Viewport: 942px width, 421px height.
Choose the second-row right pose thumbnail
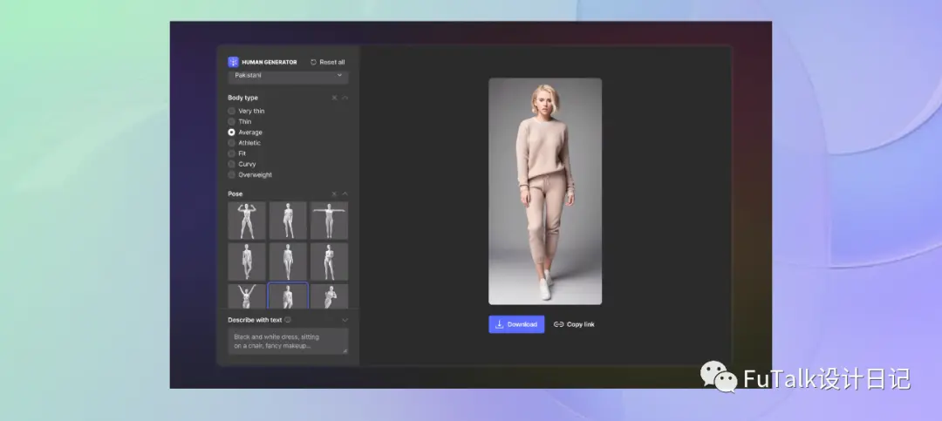(x=329, y=261)
